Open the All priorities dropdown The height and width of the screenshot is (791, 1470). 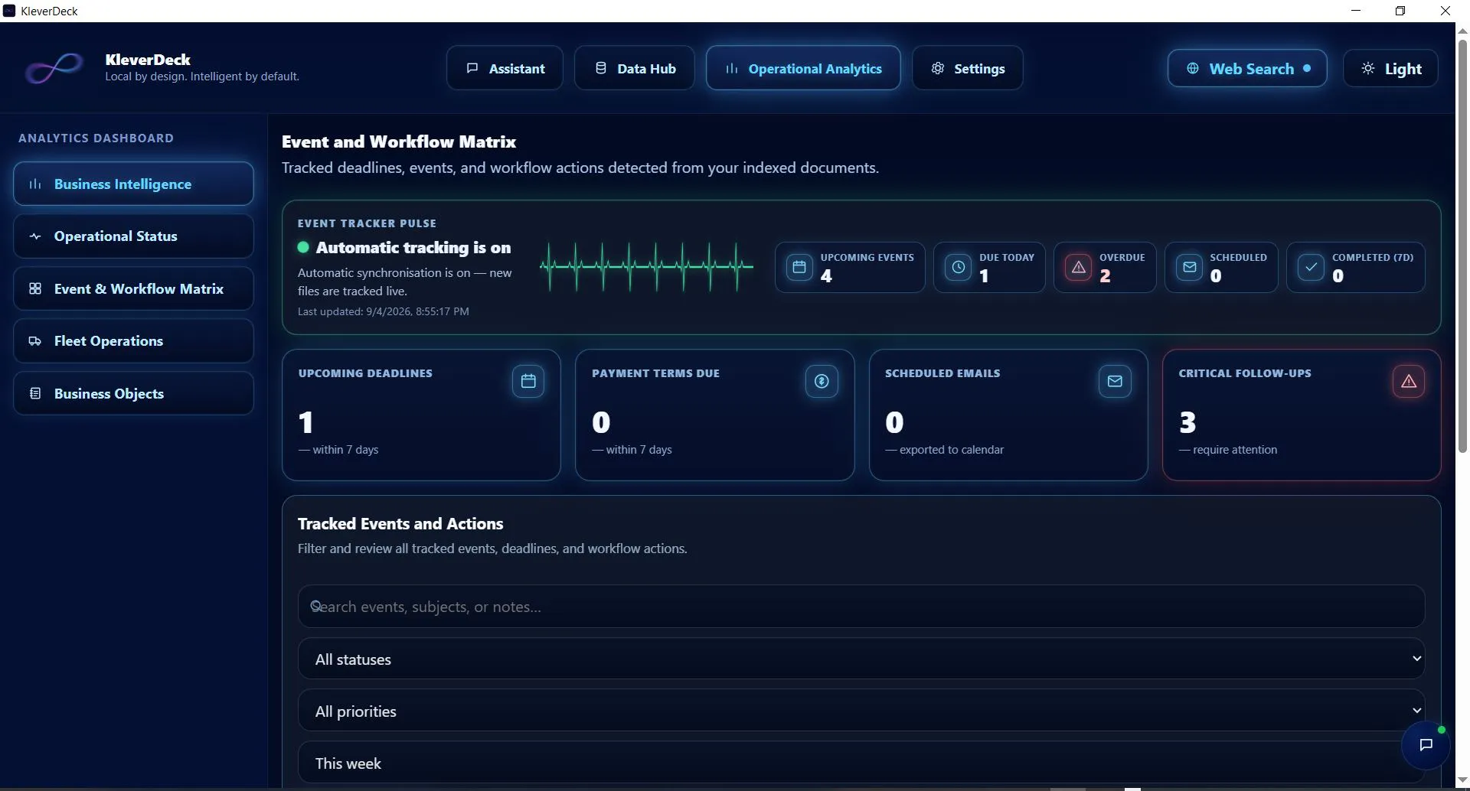861,711
